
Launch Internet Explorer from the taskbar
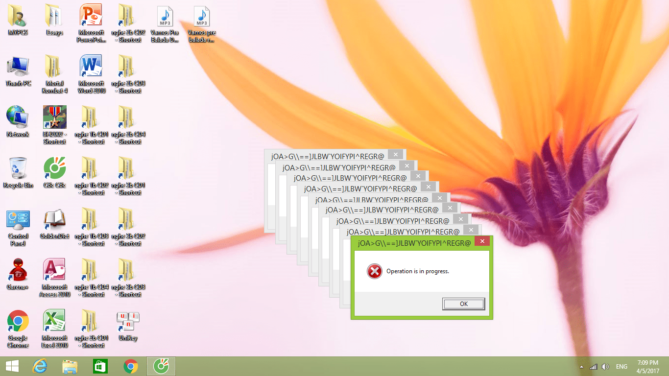40,366
